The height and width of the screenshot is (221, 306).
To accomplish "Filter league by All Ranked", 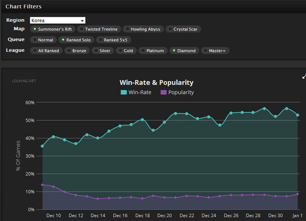I will [46, 51].
